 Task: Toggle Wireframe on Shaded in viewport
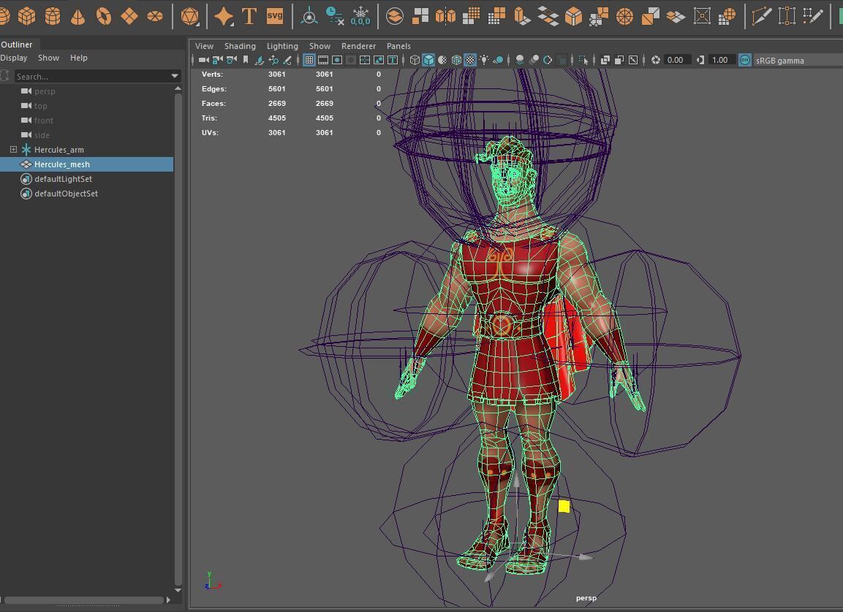[456, 60]
